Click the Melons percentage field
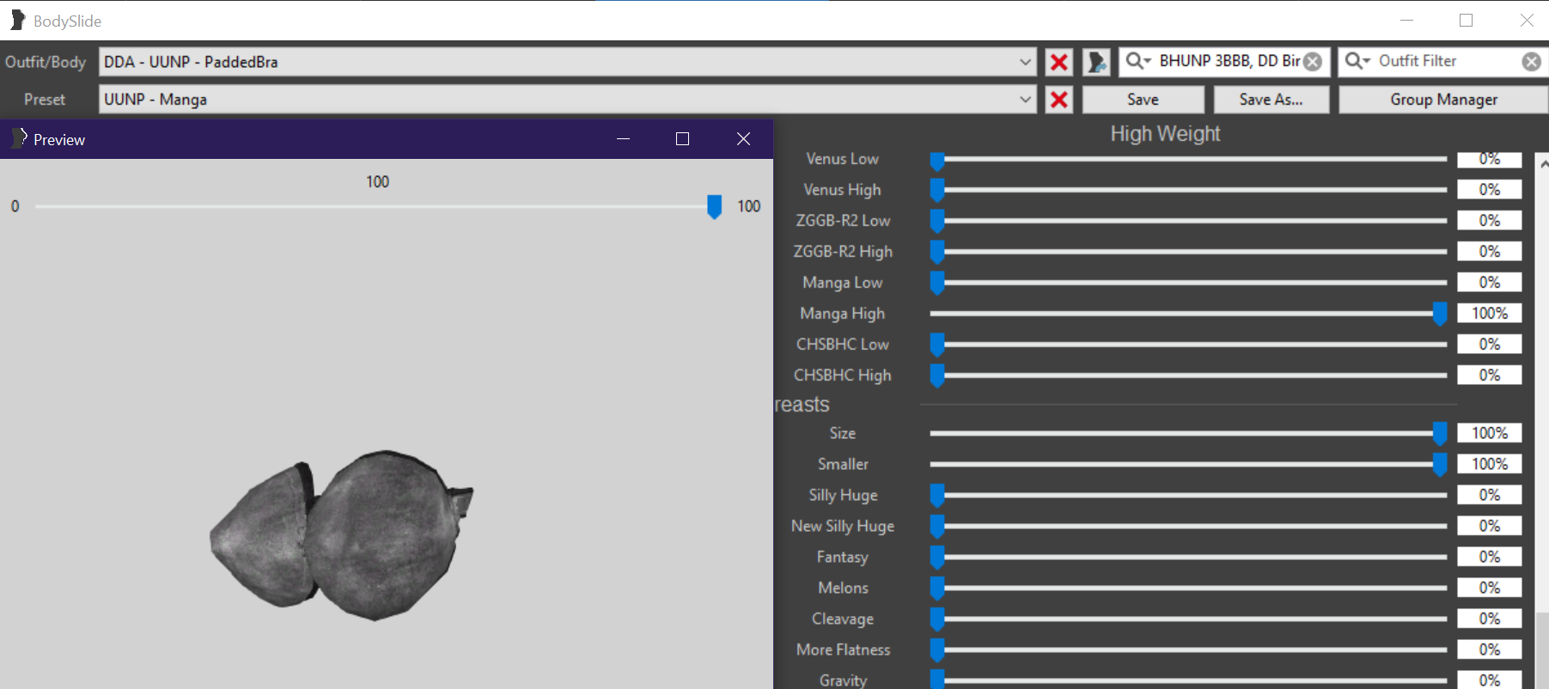This screenshot has width=1549, height=689. pos(1490,588)
